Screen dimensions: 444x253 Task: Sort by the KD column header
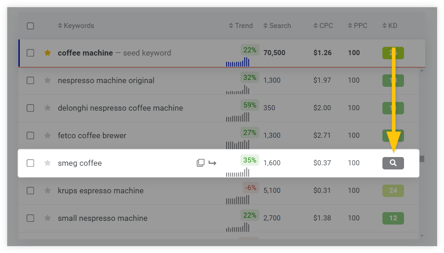coord(390,25)
